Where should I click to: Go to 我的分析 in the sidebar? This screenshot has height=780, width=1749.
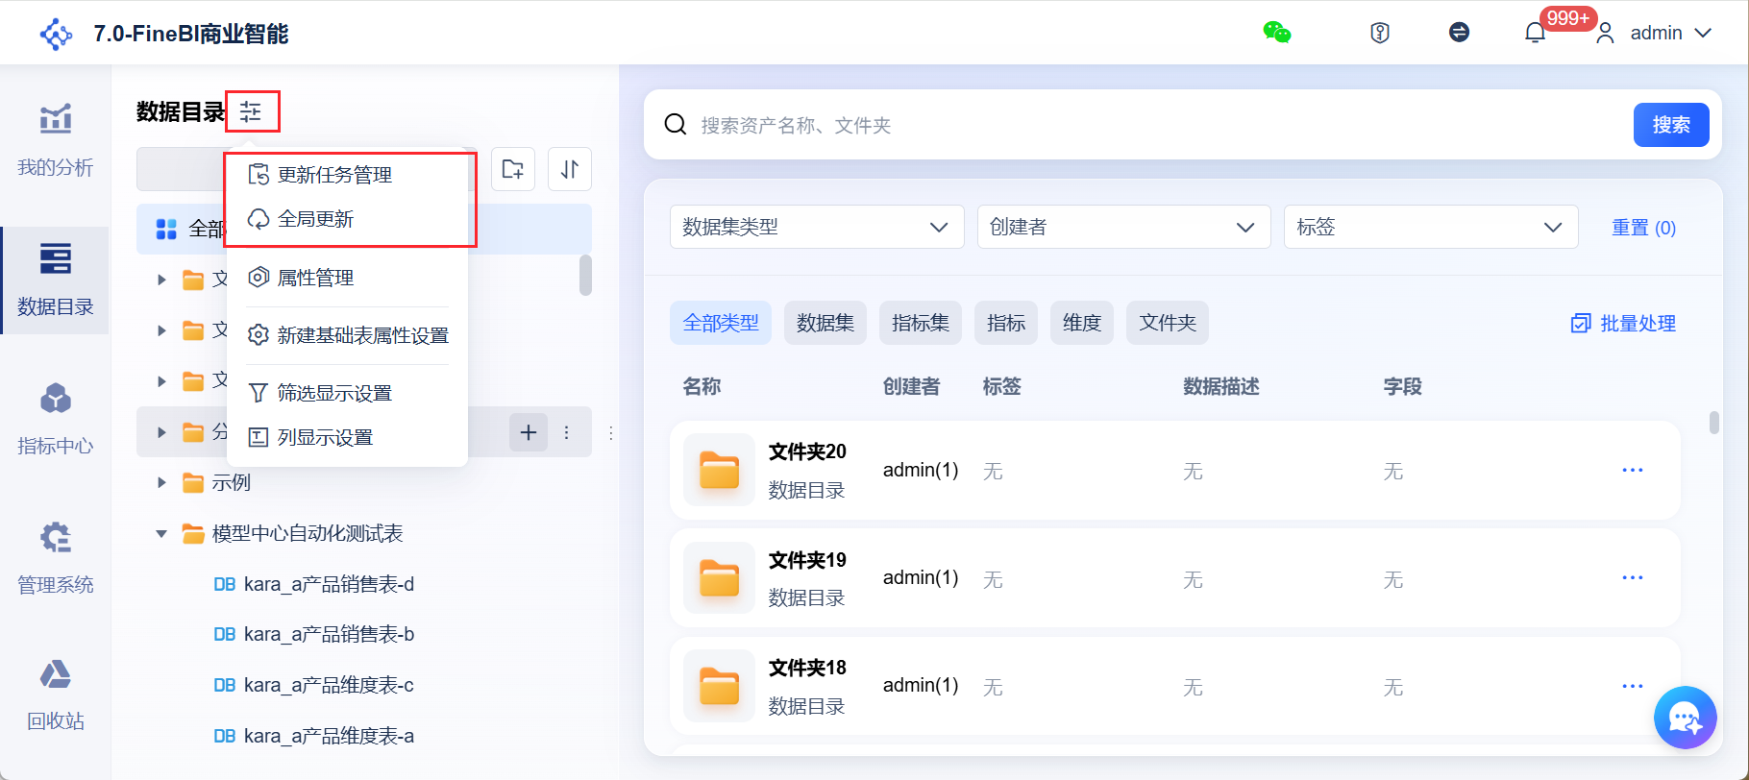56,140
